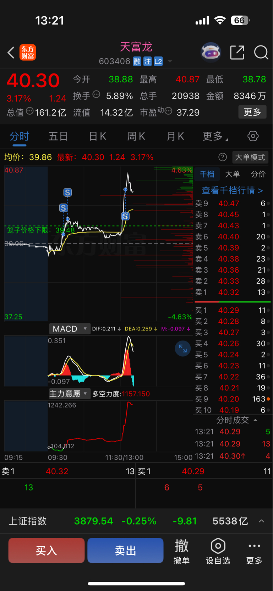
Task: Open the robot AI assistant avatar
Action: pyautogui.click(x=211, y=53)
